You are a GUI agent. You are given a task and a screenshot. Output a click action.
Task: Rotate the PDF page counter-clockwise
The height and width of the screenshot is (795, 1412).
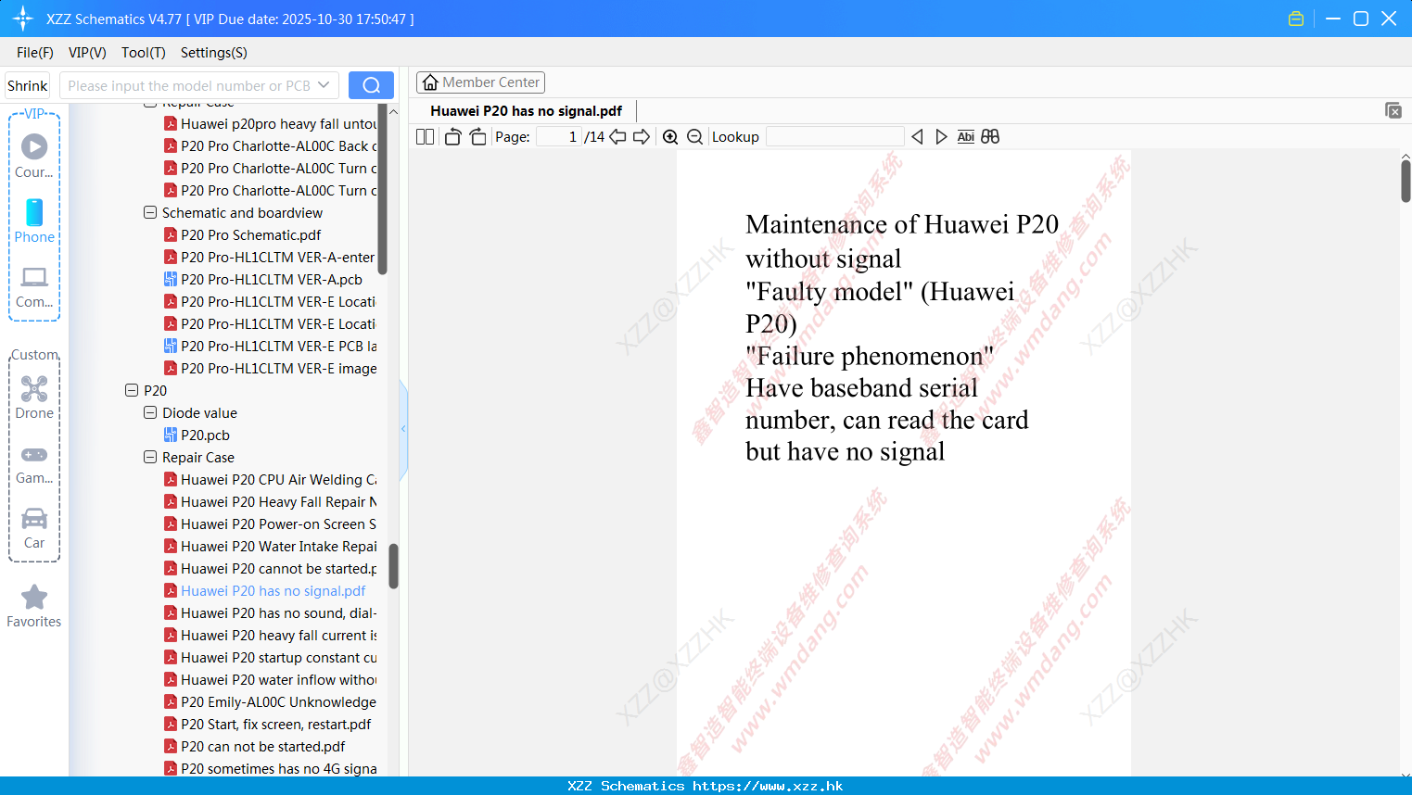(452, 137)
